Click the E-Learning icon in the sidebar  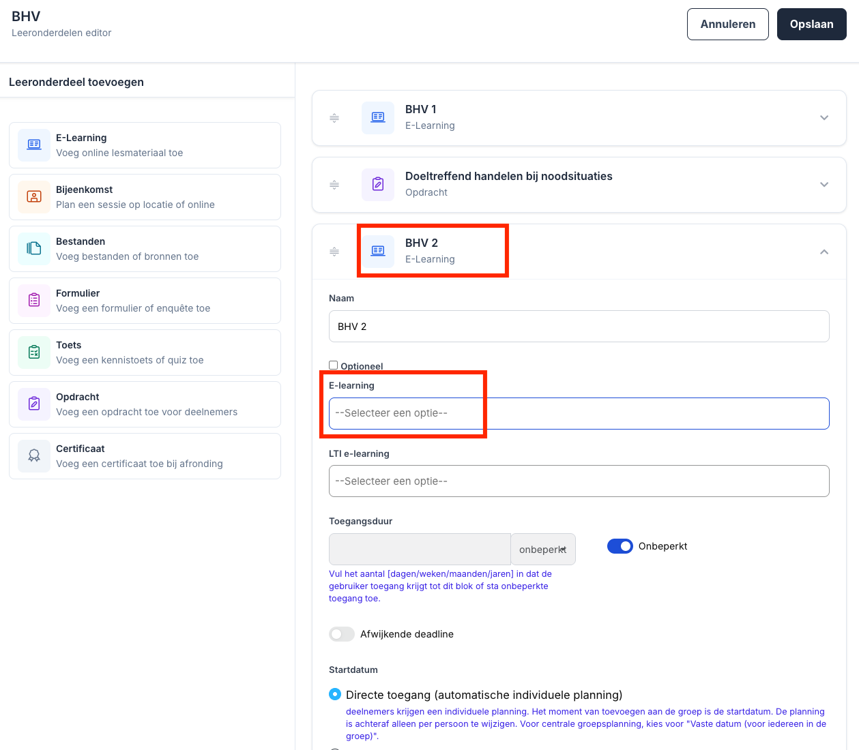tap(34, 145)
